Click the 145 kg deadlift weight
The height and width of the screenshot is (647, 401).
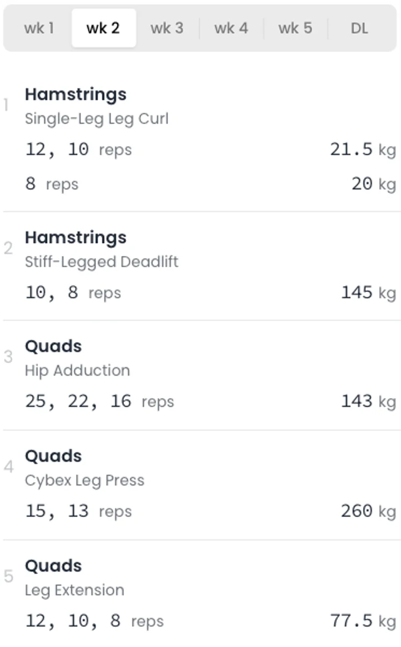pyautogui.click(x=368, y=293)
